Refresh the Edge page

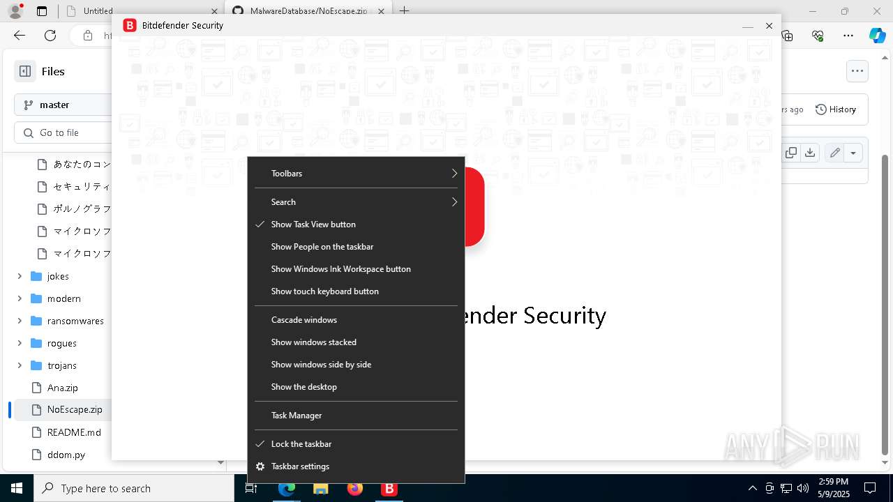pos(50,36)
